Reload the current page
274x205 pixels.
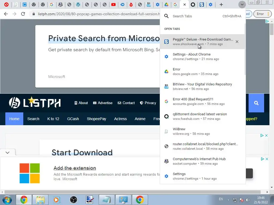tap(23, 14)
